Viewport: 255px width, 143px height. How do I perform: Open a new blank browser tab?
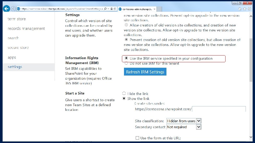[x=159, y=9]
